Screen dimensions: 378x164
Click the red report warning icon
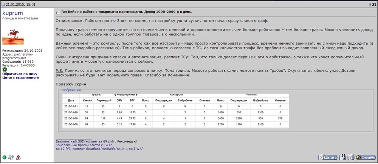click(18, 158)
